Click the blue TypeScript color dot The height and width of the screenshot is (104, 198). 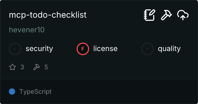click(x=12, y=92)
